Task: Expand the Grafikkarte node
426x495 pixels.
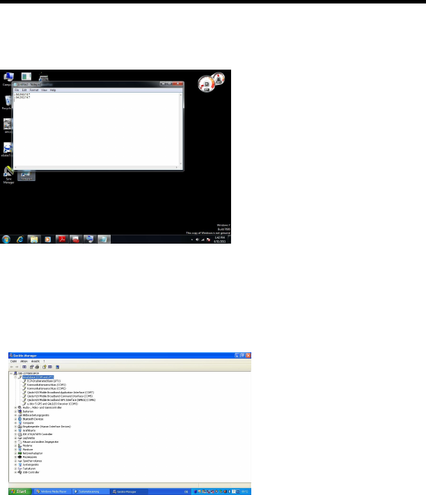Action: pos(15,430)
